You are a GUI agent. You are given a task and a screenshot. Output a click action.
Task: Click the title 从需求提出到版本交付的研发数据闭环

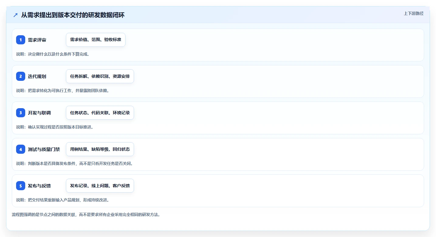[x=73, y=15]
